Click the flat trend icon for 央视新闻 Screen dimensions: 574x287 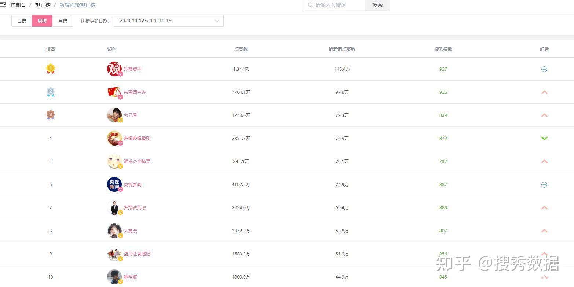(x=544, y=184)
